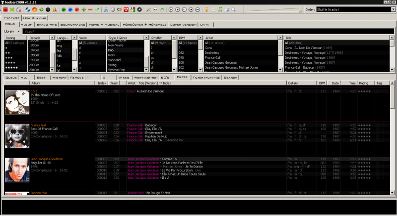Viewport: 397px width, 216px height.
Task: Open the Library dropdown arrow
Action: [18, 32]
